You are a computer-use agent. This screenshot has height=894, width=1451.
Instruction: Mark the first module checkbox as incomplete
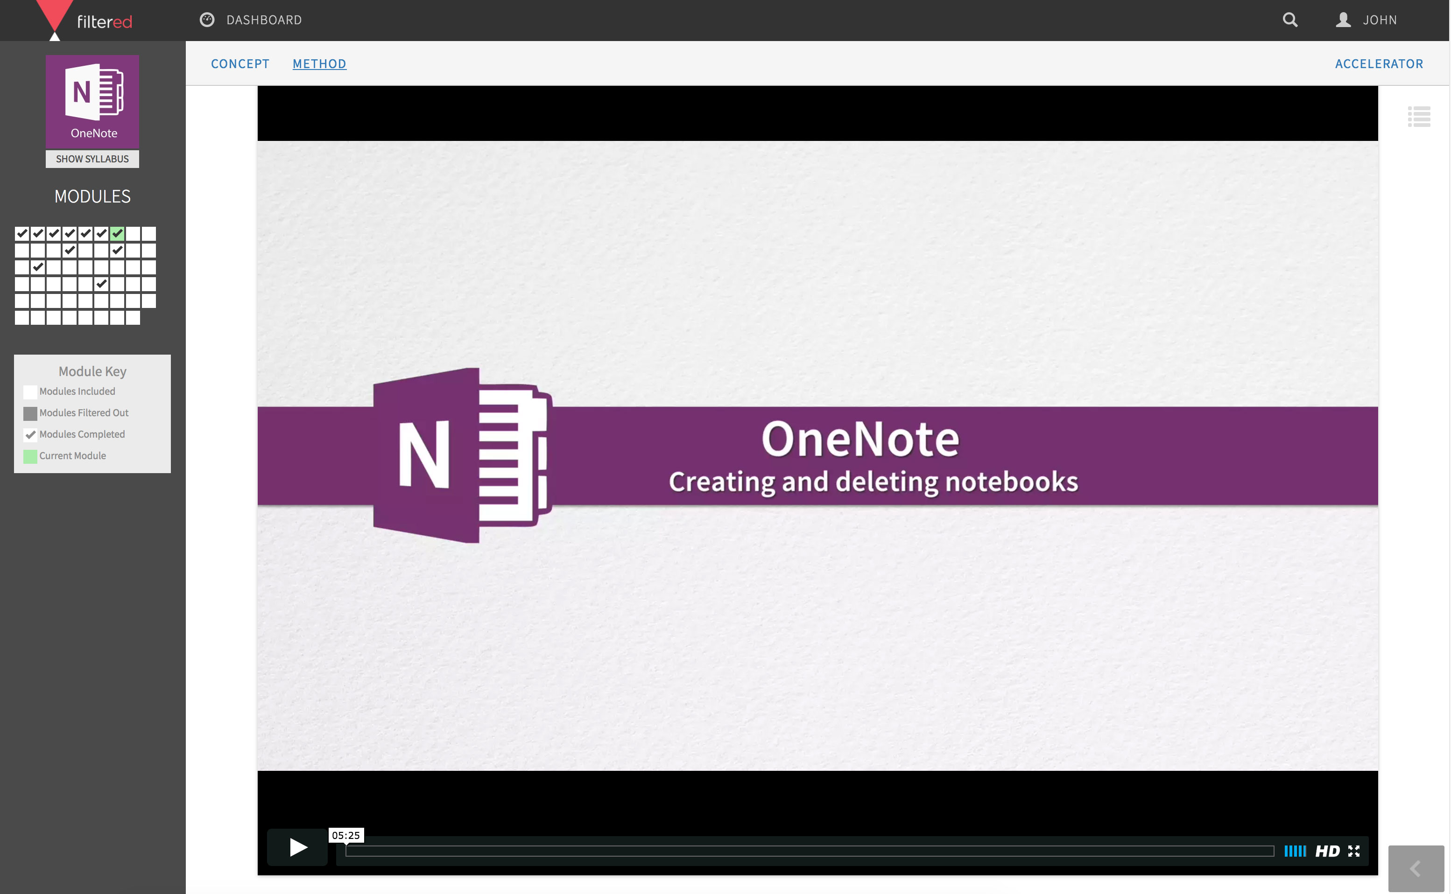22,234
